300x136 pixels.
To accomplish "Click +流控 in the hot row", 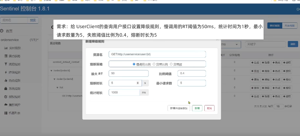I will click(x=255, y=88).
